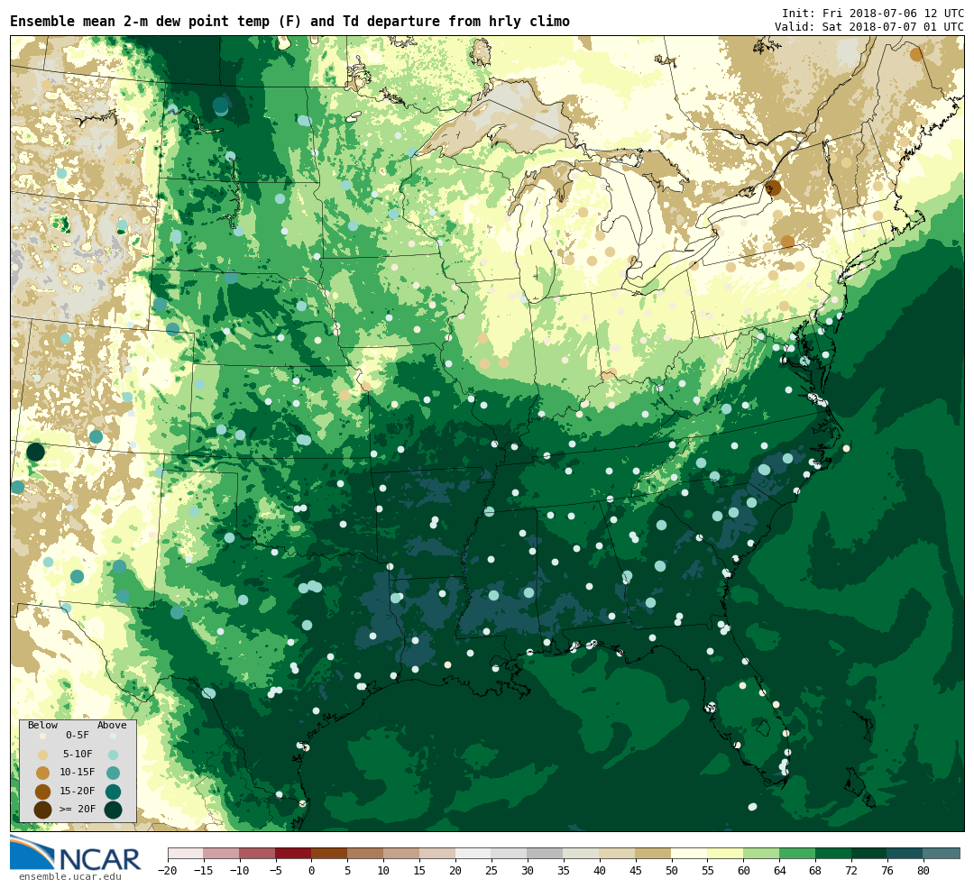974x888 pixels.
Task: Click the Init: Fri 2018-07-06 12 UTC text
Action: [873, 13]
